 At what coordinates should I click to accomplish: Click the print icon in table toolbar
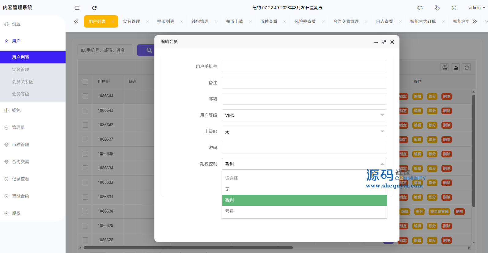coord(467,68)
